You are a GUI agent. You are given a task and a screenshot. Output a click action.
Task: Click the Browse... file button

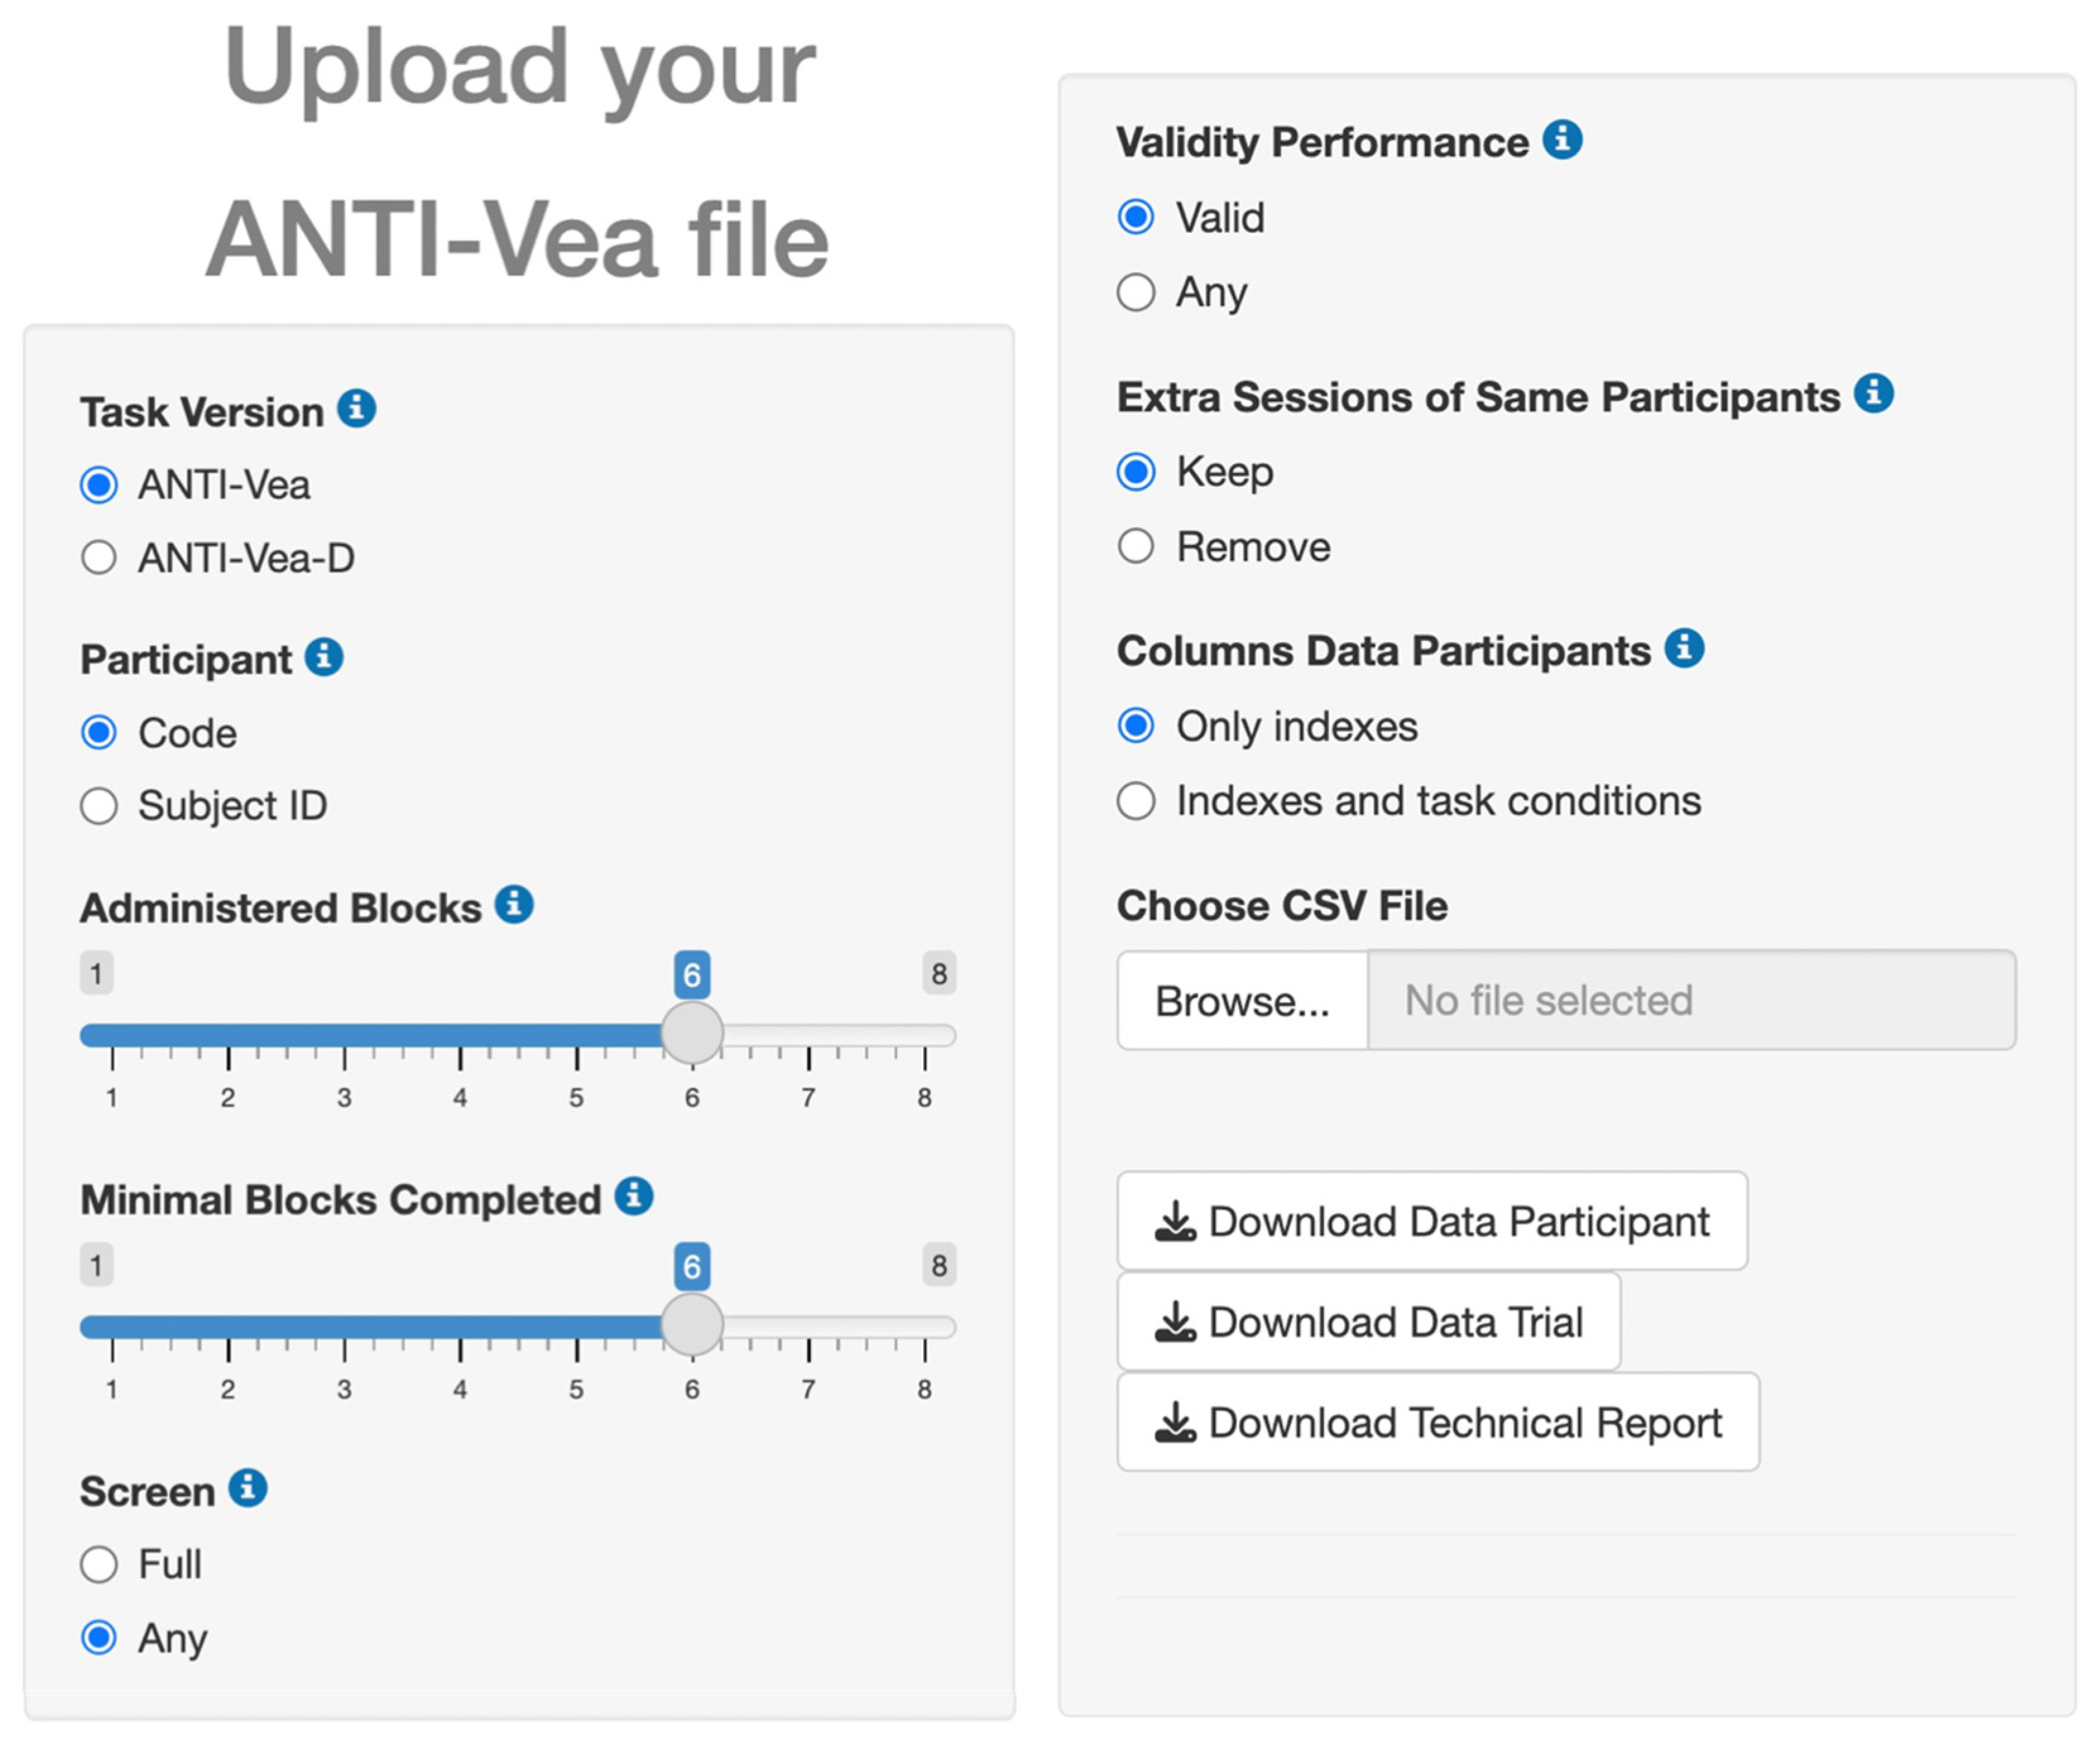[1242, 1000]
